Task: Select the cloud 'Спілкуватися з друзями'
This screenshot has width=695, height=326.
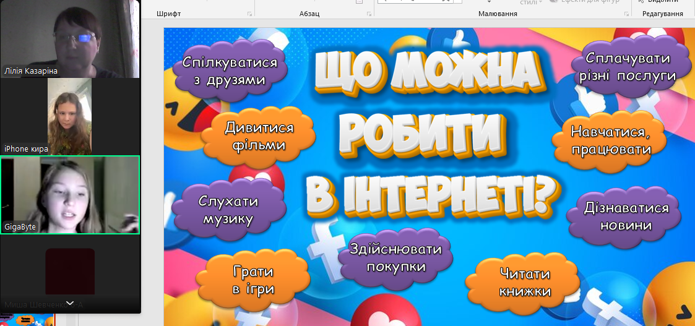Action: coord(230,71)
